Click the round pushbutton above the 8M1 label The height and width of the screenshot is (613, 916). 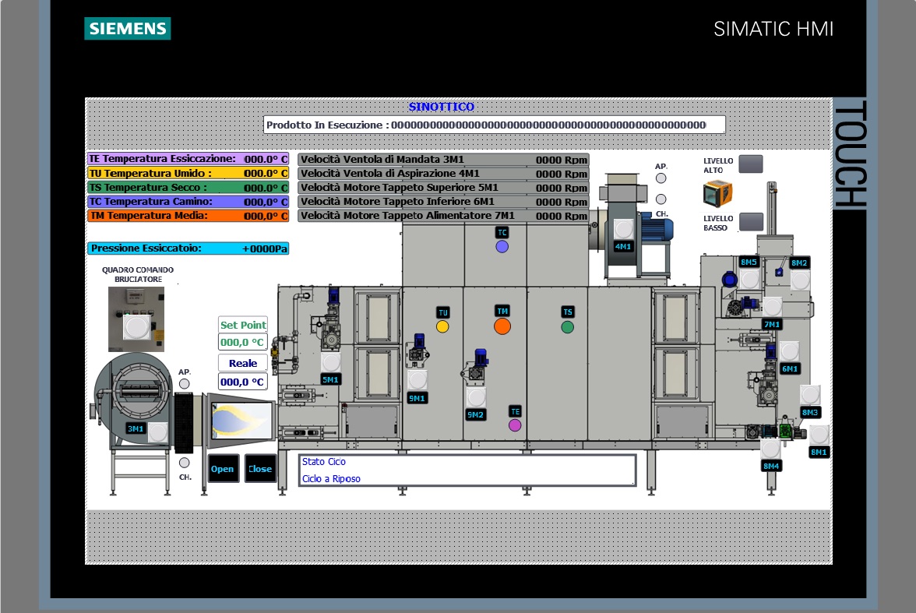(x=819, y=434)
